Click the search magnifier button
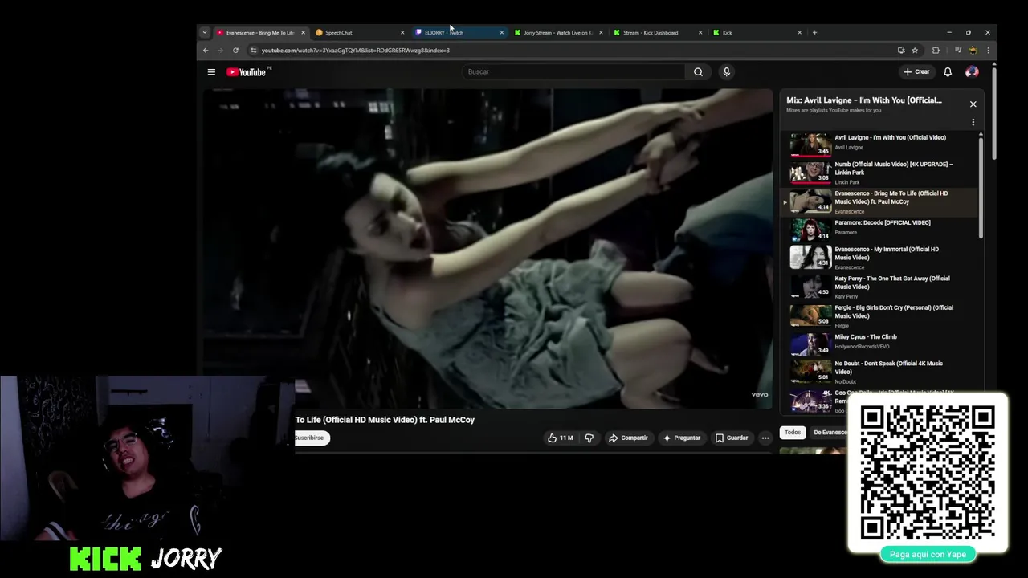The width and height of the screenshot is (1028, 578). 698,72
